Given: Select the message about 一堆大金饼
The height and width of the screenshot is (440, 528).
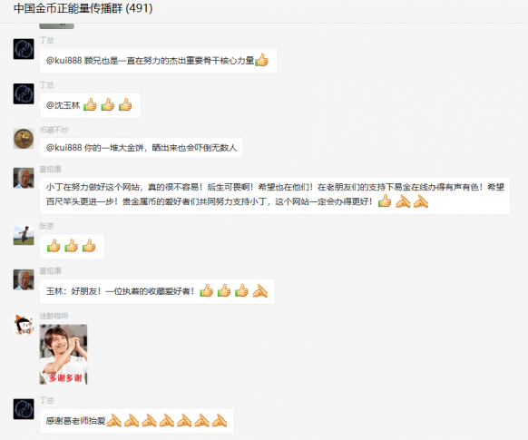Looking at the screenshot, I should 141,148.
